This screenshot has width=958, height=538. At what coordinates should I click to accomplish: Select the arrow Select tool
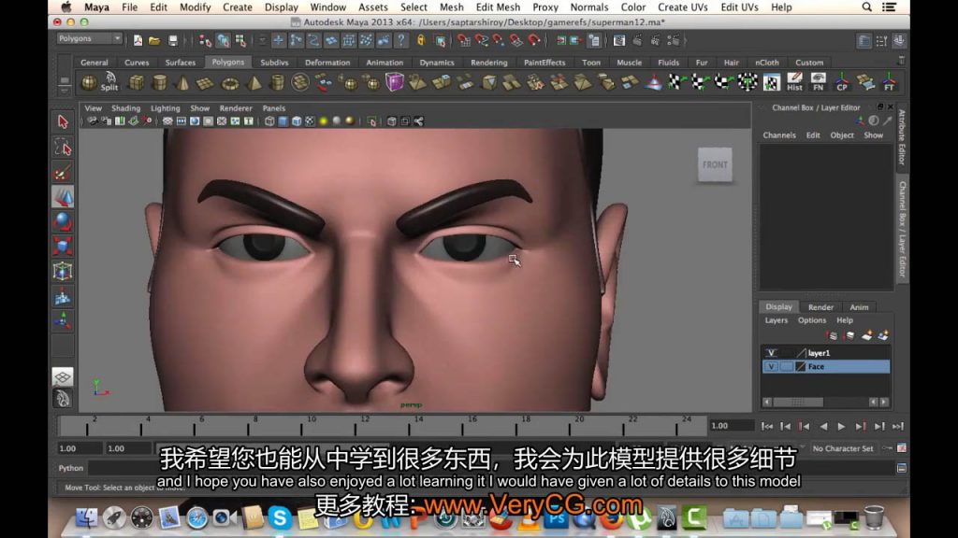point(63,121)
